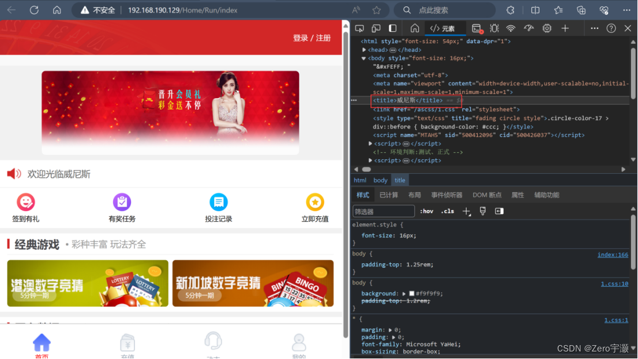Select the title breadcrumb
The width and height of the screenshot is (638, 359).
(x=400, y=180)
